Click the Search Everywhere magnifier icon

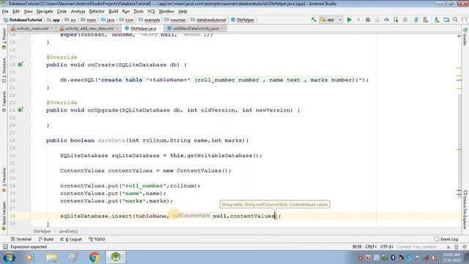455,20
